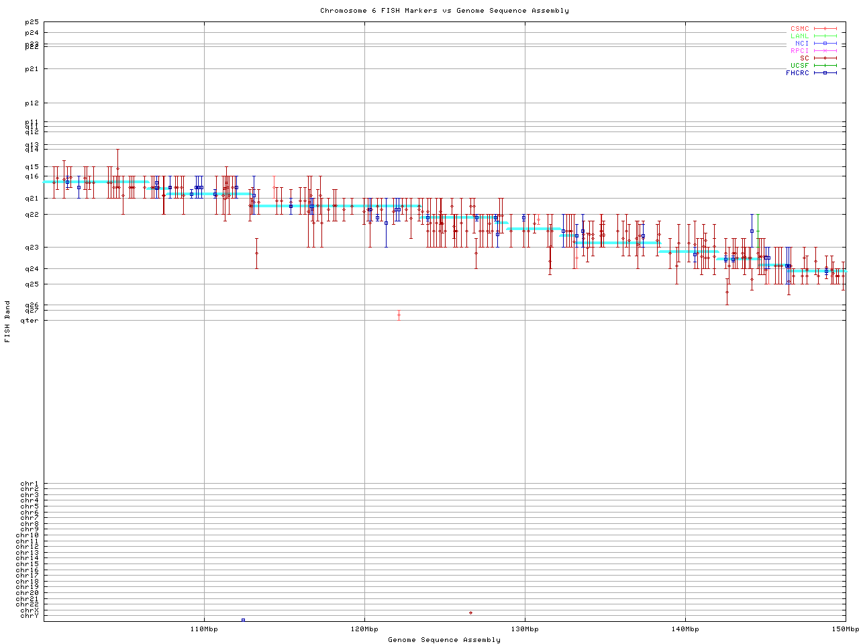
Task: Click the 110Mbp x-axis label
Action: point(204,629)
